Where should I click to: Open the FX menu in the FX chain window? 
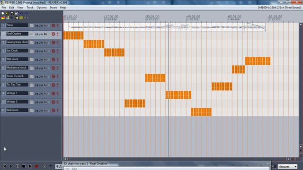tap(67, 169)
